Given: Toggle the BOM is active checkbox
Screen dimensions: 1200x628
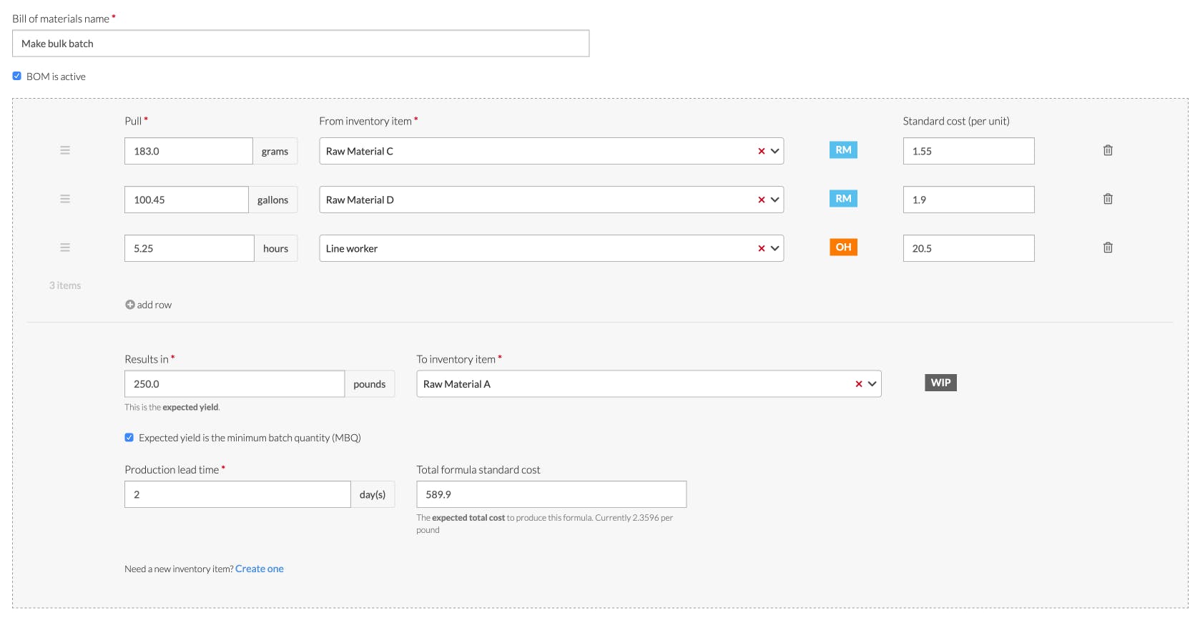Looking at the screenshot, I should point(17,76).
